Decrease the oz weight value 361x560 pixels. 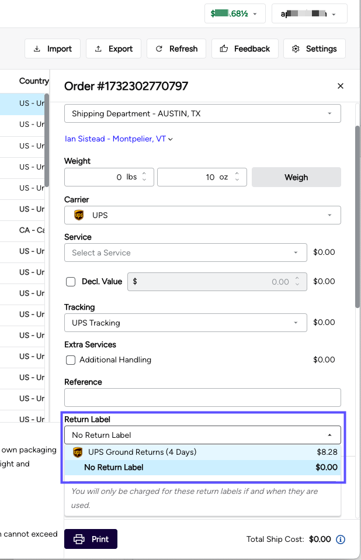click(237, 179)
